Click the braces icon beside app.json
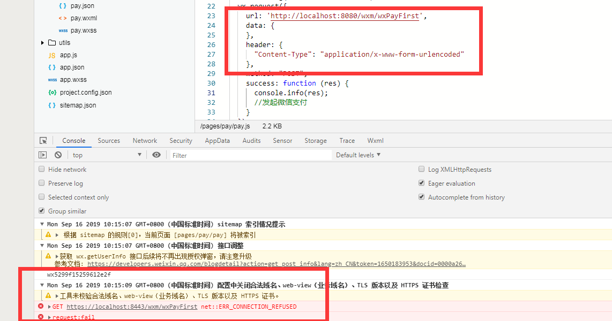The width and height of the screenshot is (612, 321). [52, 67]
